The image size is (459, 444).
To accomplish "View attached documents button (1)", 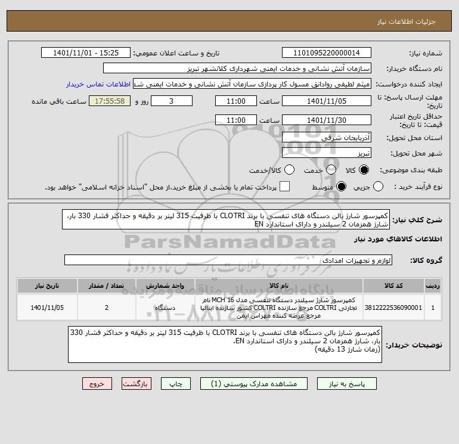I will pos(254,384).
